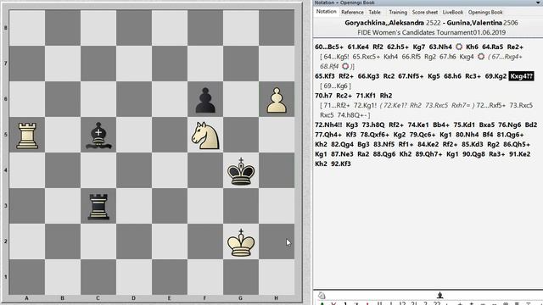Go to move 65.Kf3

325,76
